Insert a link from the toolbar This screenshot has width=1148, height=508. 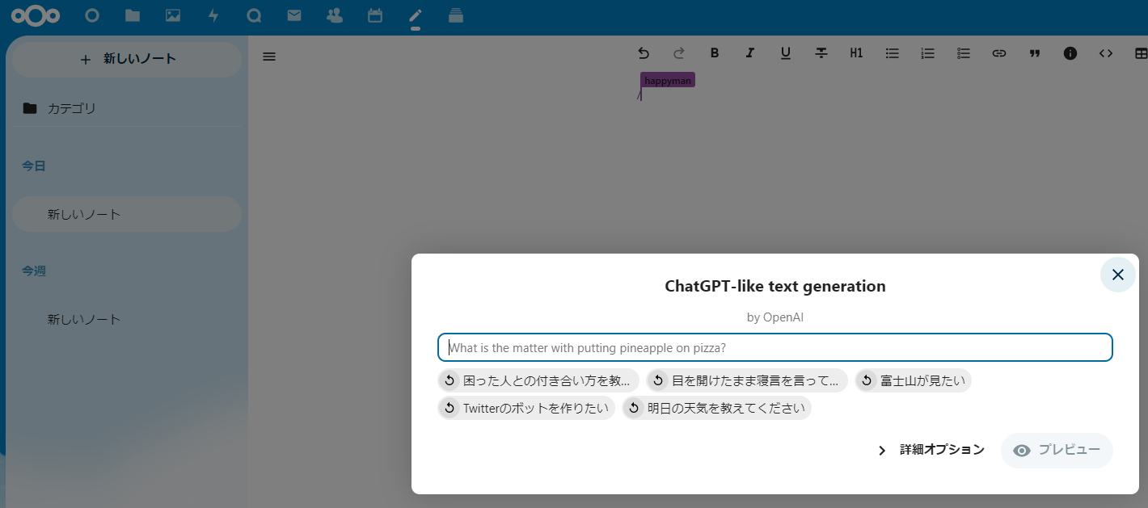999,53
